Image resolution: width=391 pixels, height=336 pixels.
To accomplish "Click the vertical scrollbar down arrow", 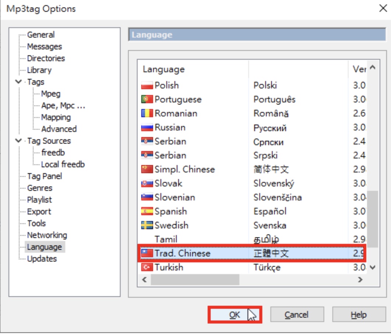I will (373, 267).
